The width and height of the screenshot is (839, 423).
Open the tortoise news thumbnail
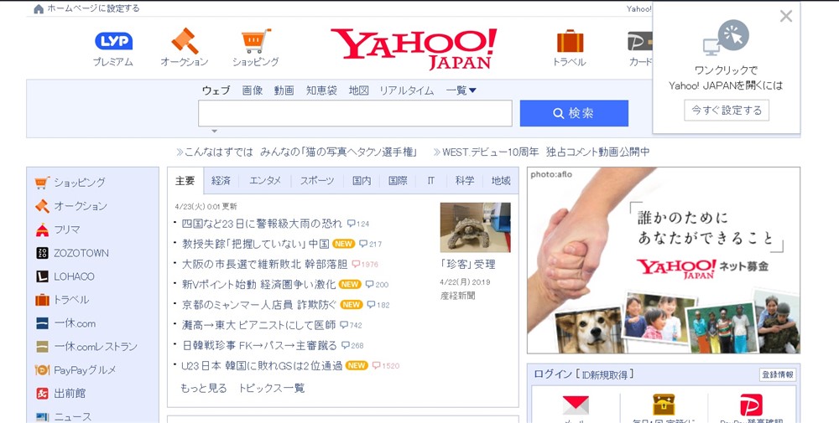(475, 227)
